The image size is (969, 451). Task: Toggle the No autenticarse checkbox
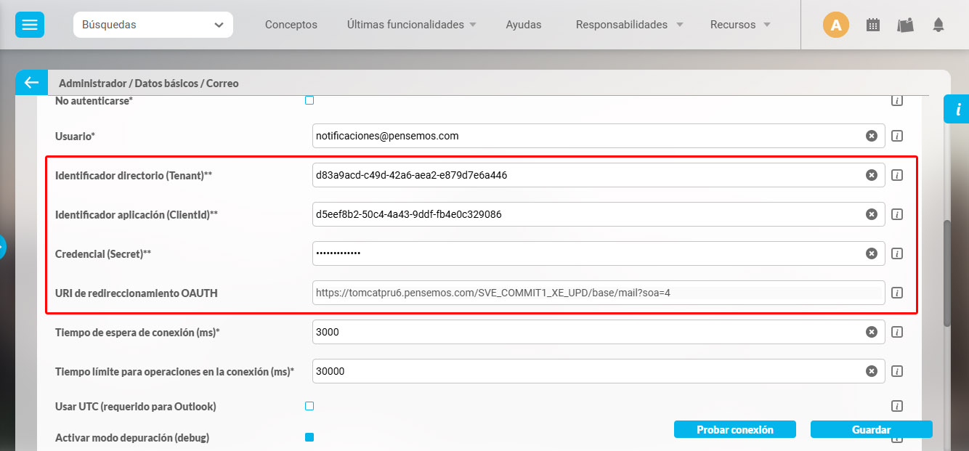tap(309, 100)
